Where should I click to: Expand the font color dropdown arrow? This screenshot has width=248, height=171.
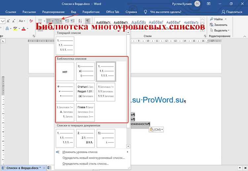tap(27, 29)
